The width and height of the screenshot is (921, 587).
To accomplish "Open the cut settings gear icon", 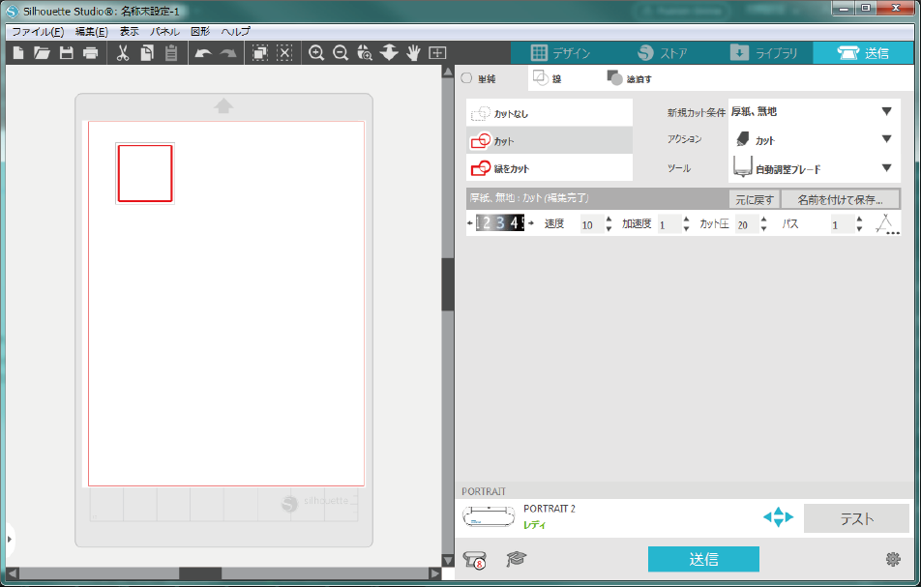I will 893,559.
